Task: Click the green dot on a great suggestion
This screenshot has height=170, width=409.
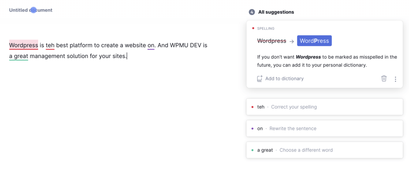Action: 252,150
